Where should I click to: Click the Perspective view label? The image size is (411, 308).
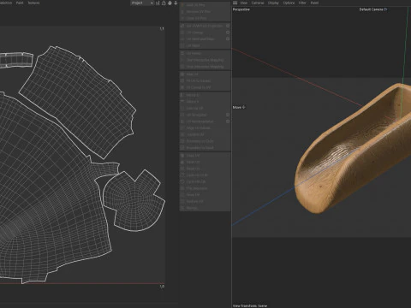[x=241, y=9]
